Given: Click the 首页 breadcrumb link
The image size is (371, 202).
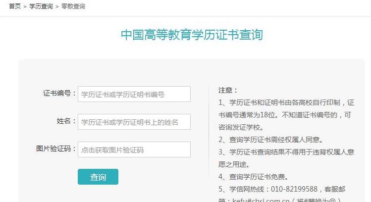Looking at the screenshot, I should pos(14,6).
